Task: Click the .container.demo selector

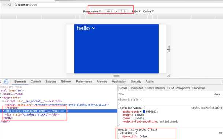Action: [130, 108]
